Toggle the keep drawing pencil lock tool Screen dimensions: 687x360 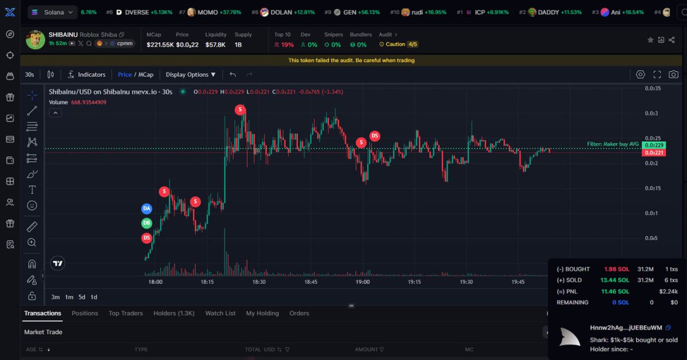point(32,280)
